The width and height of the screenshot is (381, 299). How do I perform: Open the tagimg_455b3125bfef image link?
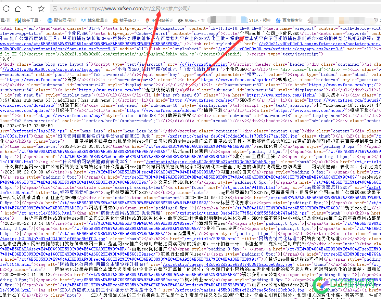point(240,290)
